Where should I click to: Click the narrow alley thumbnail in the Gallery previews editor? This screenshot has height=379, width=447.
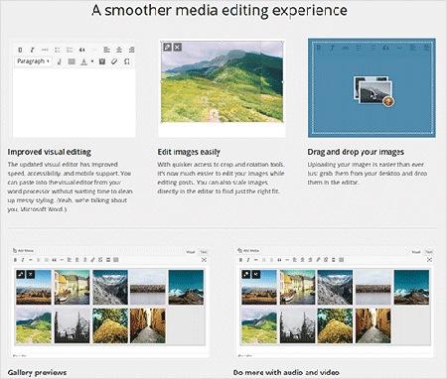tap(148, 325)
